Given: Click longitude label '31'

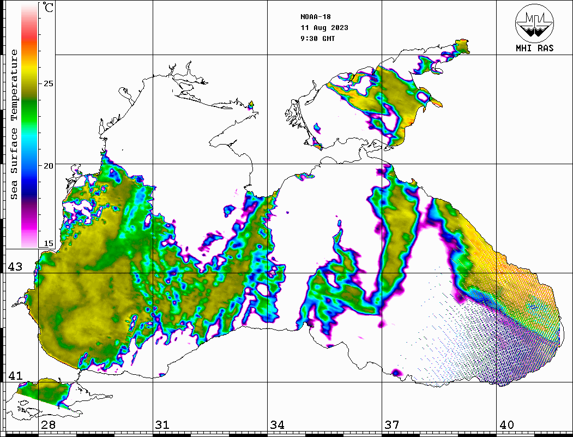Looking at the screenshot, I should pos(162,424).
